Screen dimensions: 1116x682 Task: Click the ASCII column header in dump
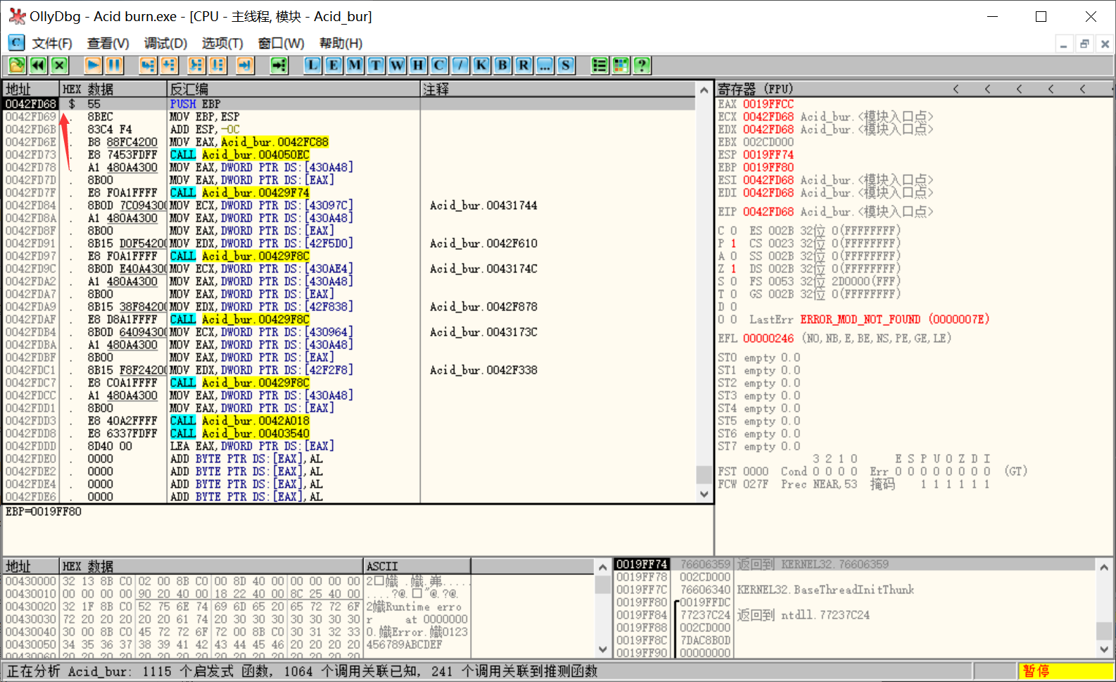click(417, 567)
